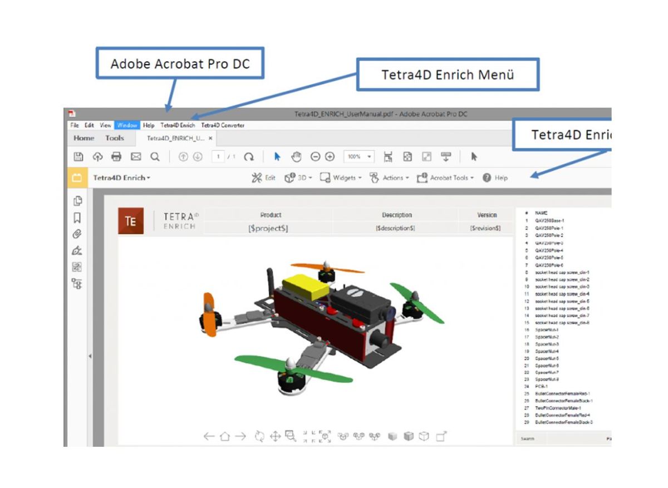Select the Zoom Out minus icon
668x488 pixels.
(315, 156)
